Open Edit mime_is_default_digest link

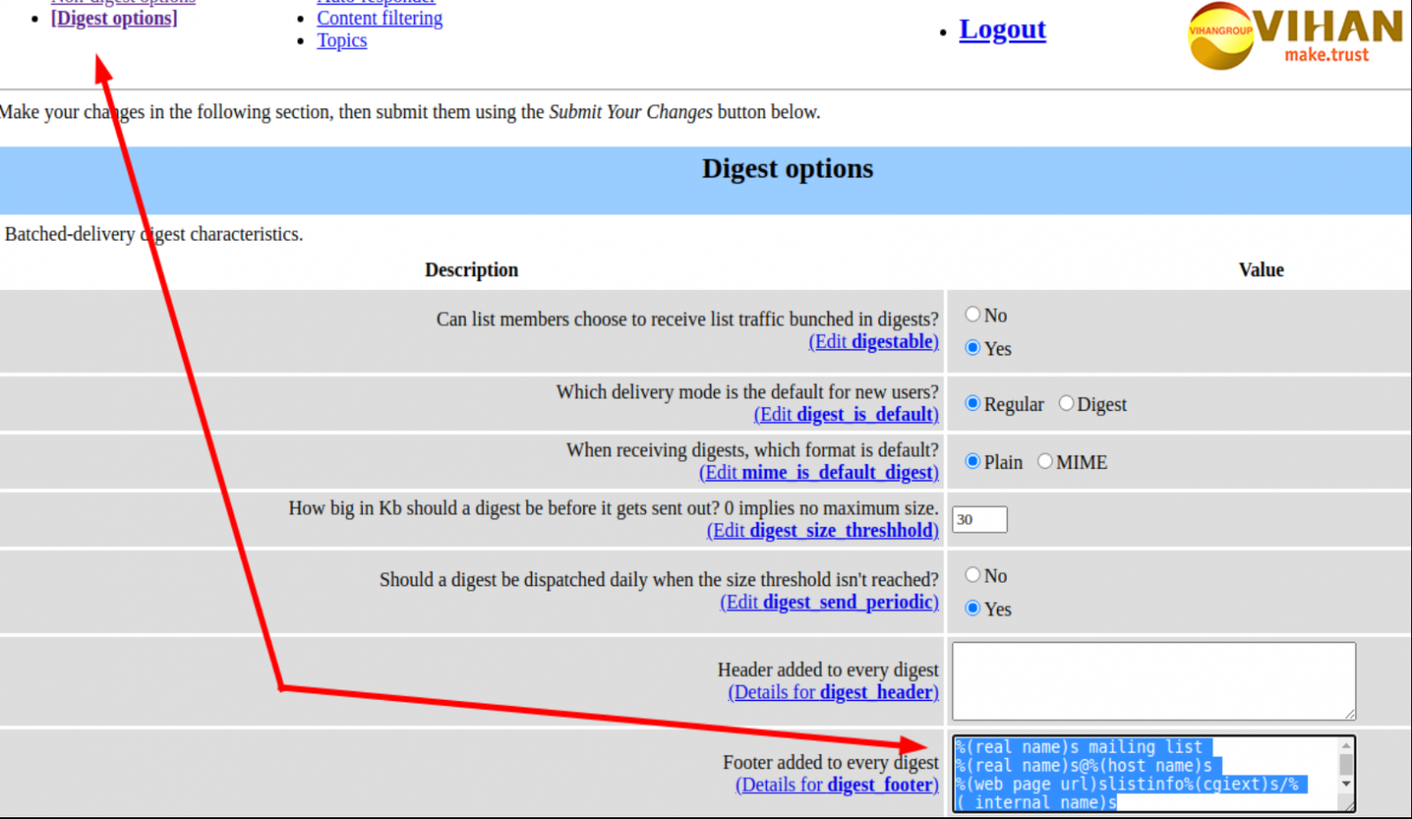click(819, 473)
